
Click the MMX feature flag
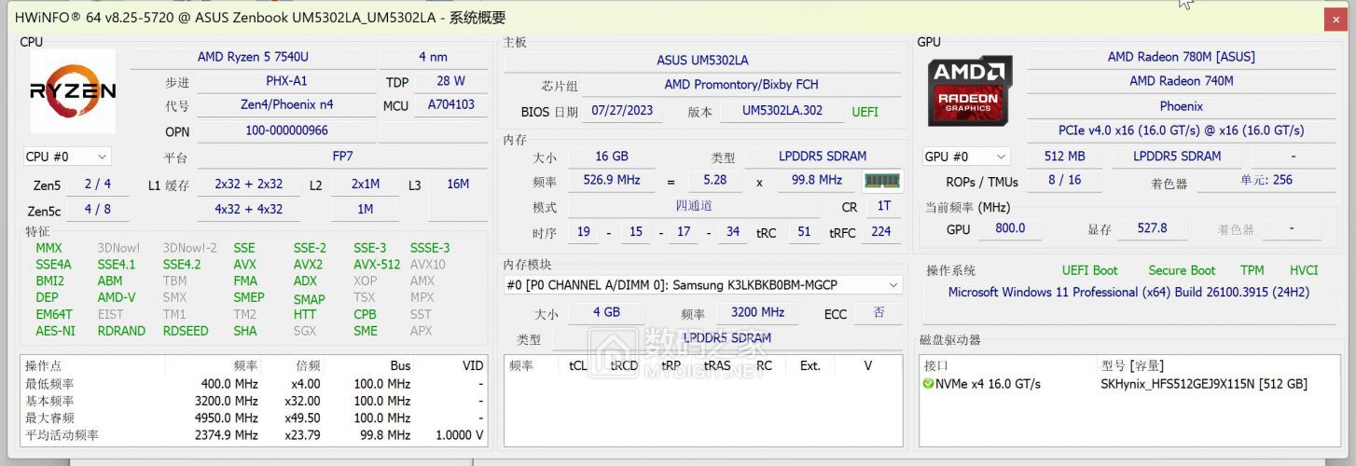point(48,248)
